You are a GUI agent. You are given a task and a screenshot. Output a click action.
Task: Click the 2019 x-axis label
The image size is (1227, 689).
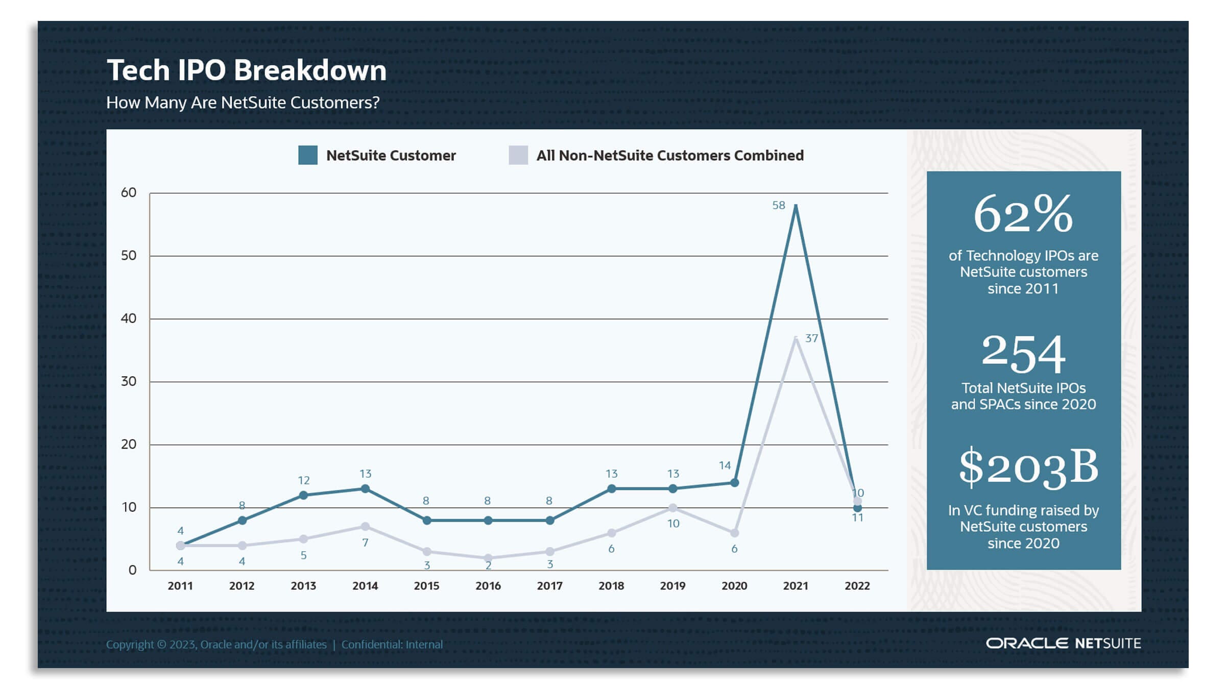coord(672,585)
